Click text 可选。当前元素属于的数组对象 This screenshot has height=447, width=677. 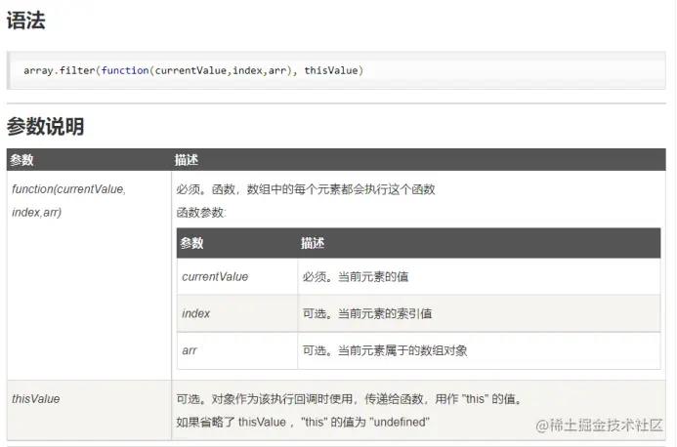[385, 350]
